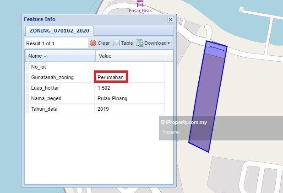The image size is (283, 193).
Task: Click the Feature Info title bar
Action: (92, 19)
